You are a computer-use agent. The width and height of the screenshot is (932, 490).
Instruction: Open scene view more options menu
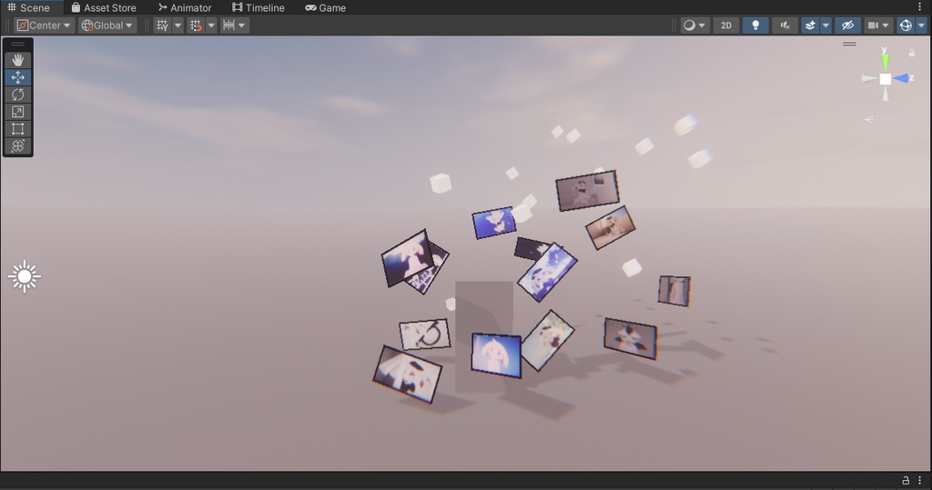(920, 7)
